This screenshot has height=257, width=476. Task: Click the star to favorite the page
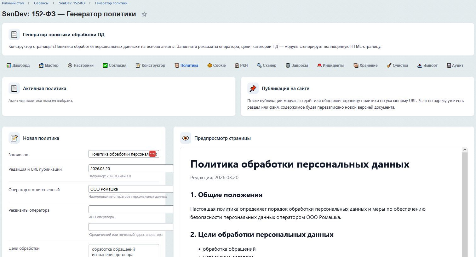tap(144, 14)
